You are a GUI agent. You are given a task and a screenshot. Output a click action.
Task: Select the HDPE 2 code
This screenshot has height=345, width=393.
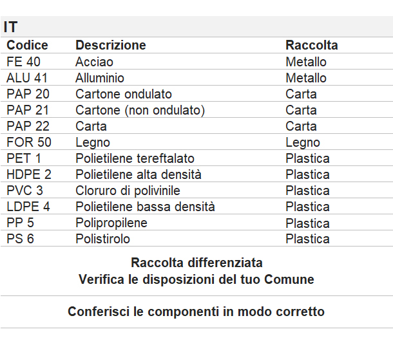coord(29,174)
